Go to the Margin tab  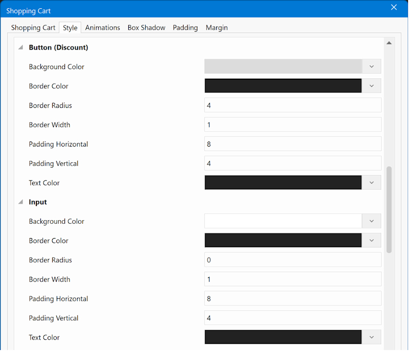click(x=217, y=28)
